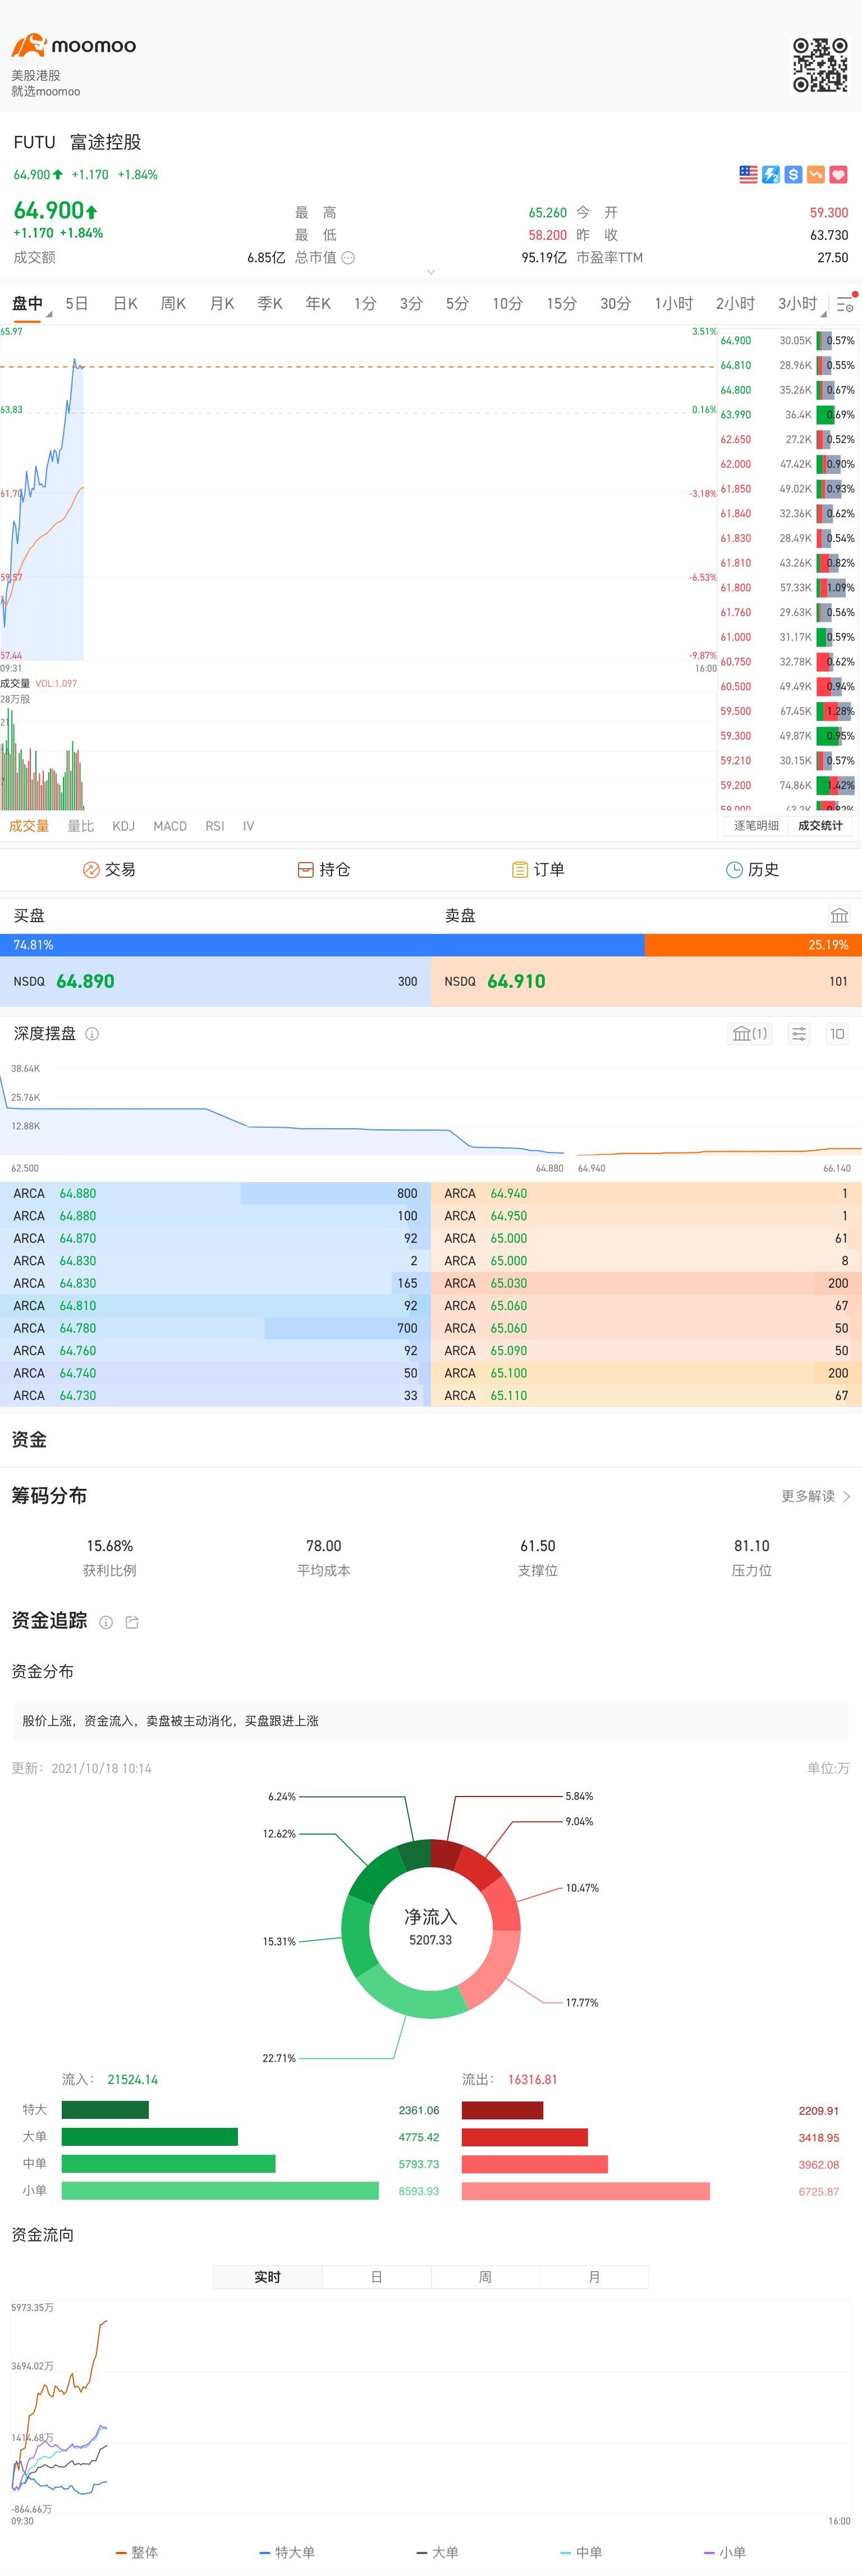Select the 日 capital flow tab
The width and height of the screenshot is (862, 2576).
[x=377, y=2277]
